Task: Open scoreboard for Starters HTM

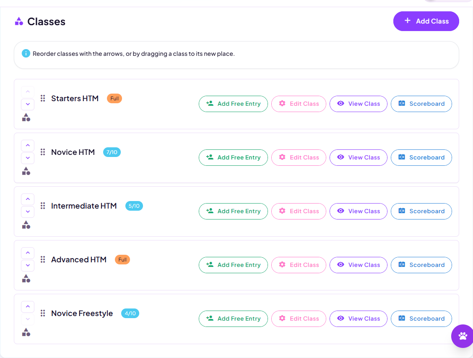Action: 421,104
